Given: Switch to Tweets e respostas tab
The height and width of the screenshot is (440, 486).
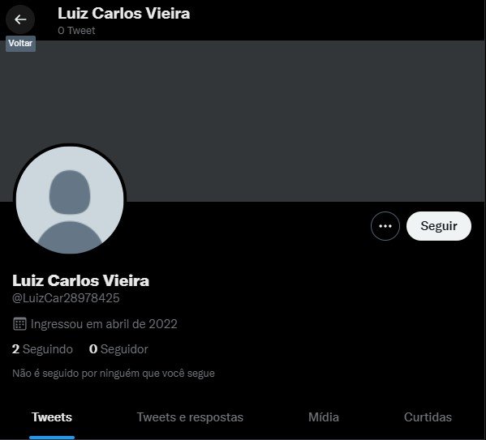Looking at the screenshot, I should point(190,417).
